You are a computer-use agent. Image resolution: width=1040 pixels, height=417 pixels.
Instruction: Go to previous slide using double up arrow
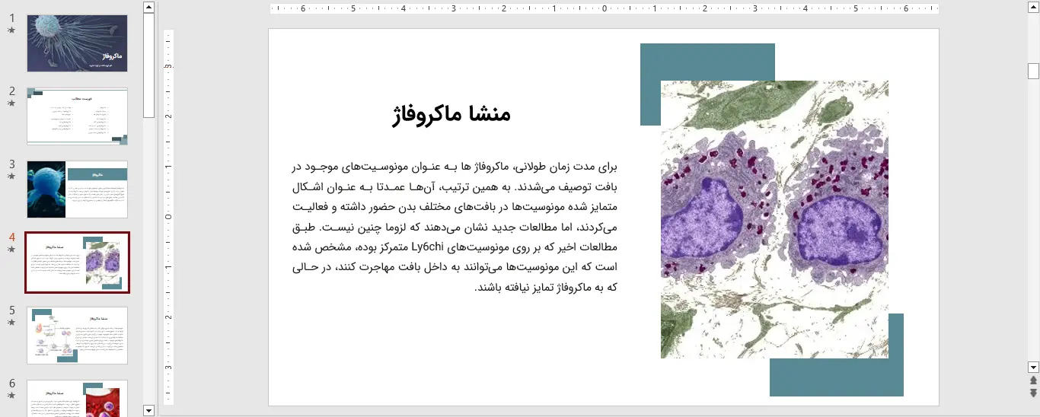(1033, 380)
